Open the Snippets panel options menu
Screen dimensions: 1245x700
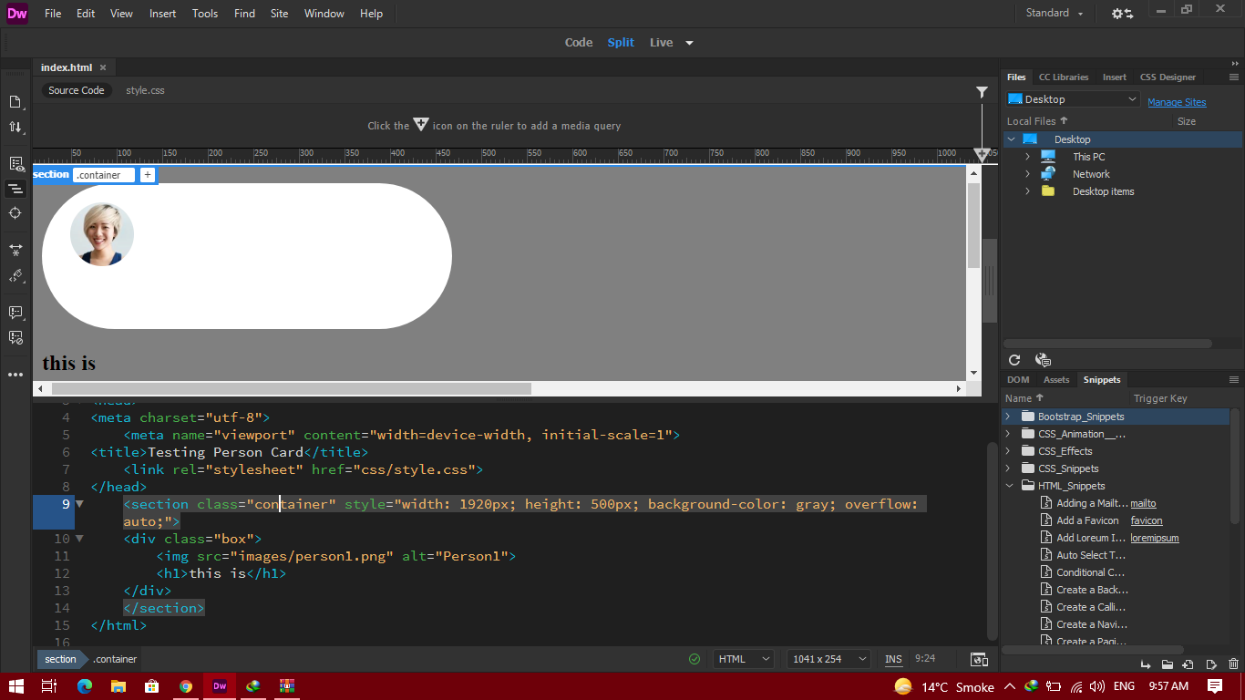tap(1233, 380)
